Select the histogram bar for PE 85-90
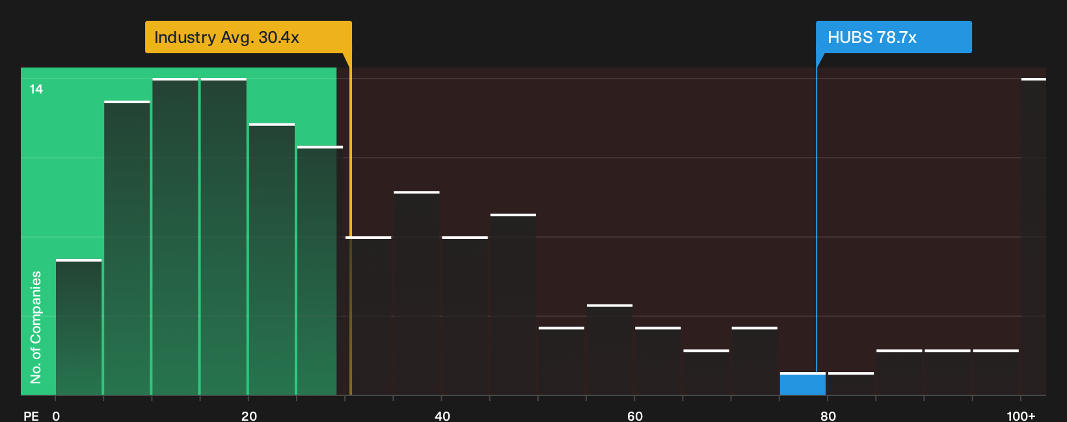 click(x=899, y=372)
